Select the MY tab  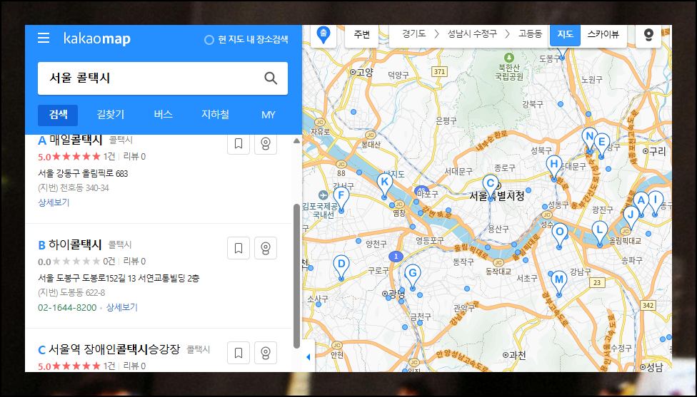(269, 115)
